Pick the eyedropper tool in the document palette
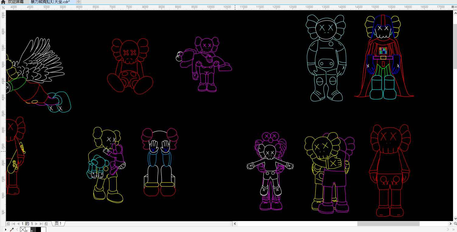 coord(12,230)
